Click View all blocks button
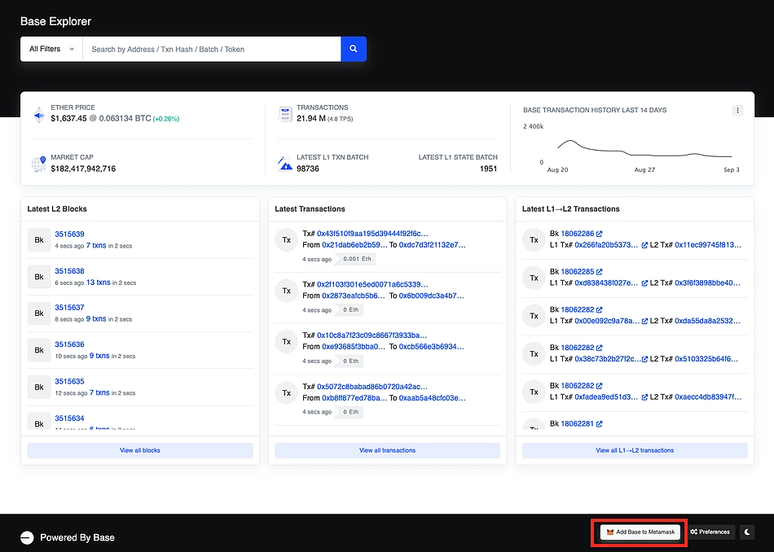Screen dimensions: 774x552 [140, 450]
